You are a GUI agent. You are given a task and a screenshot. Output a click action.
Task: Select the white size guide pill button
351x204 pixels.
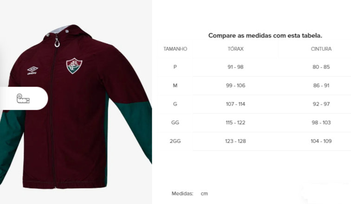click(x=24, y=98)
